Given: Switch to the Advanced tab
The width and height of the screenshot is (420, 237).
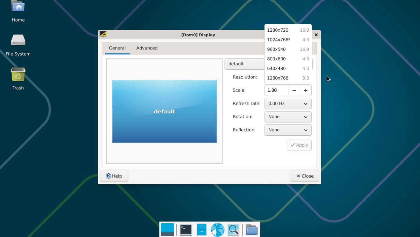Looking at the screenshot, I should coord(147,48).
